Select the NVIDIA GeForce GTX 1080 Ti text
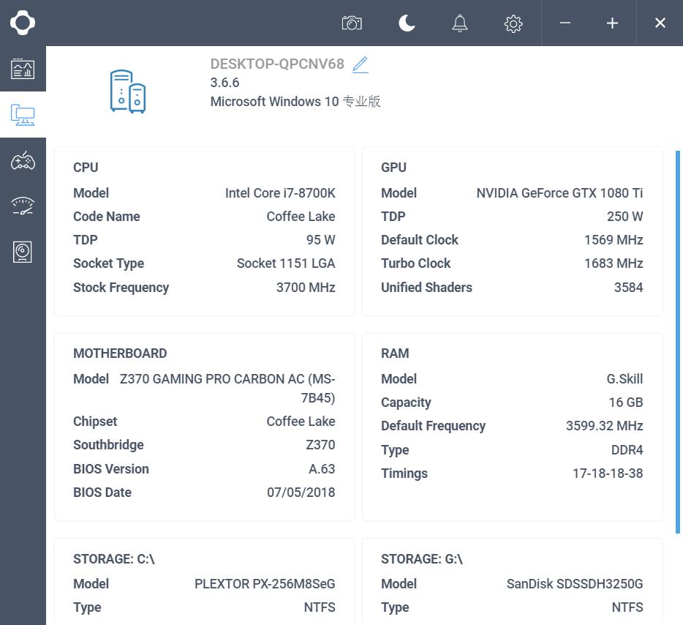Screen dimensions: 683x625 [559, 193]
